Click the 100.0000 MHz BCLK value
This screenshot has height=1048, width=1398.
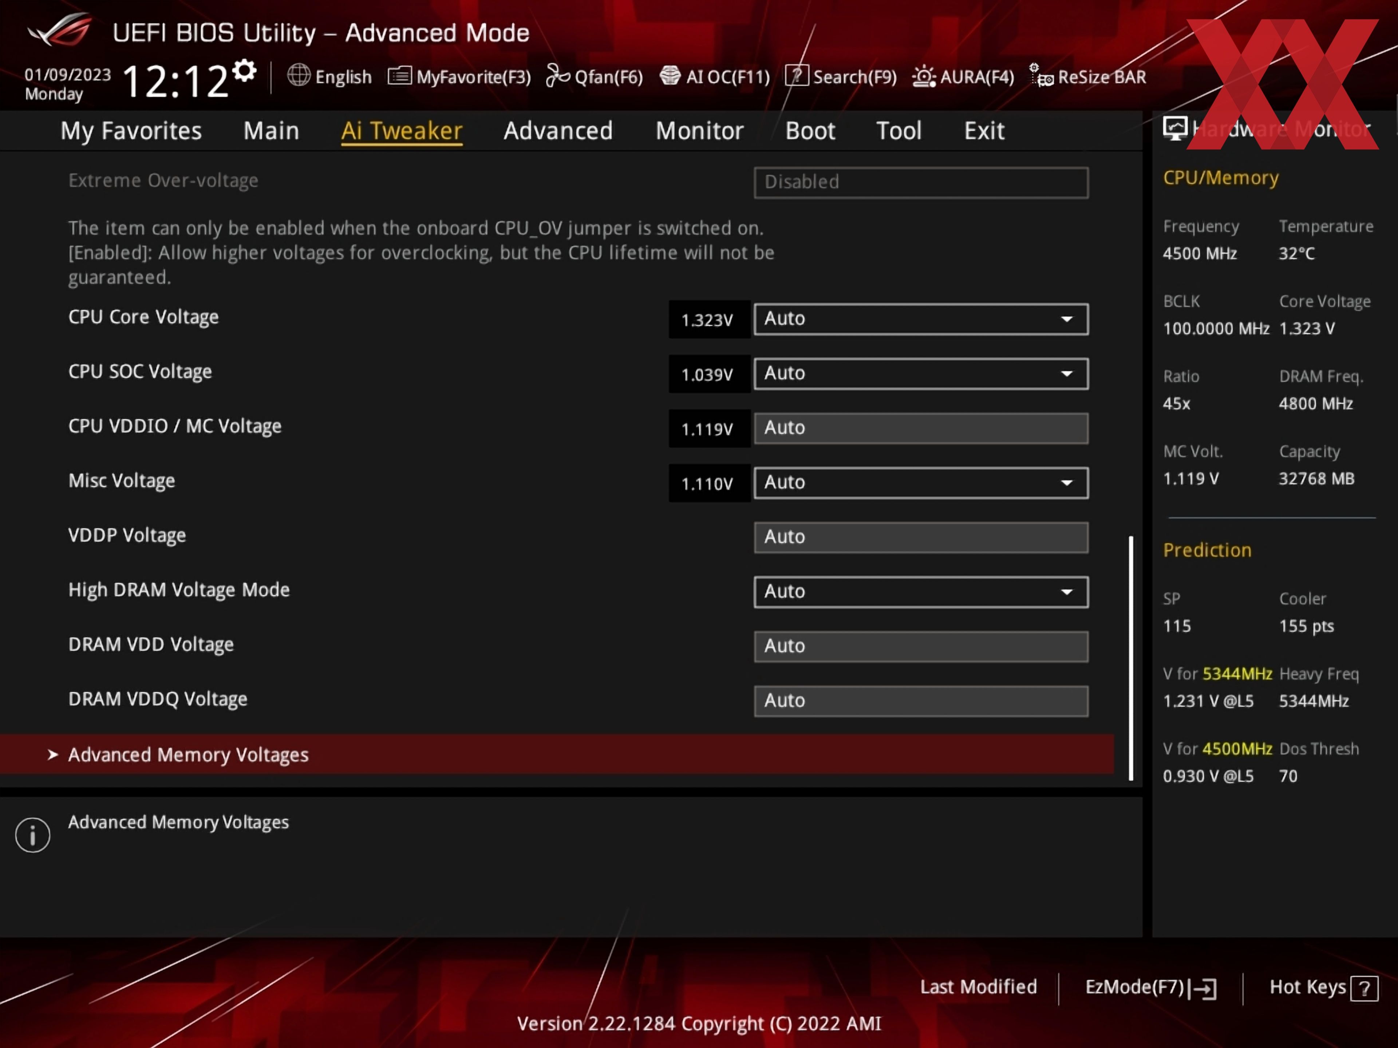(x=1216, y=329)
